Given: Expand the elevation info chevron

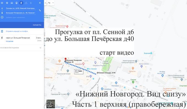Looking at the screenshot, I should pyautogui.click(x=40, y=48).
